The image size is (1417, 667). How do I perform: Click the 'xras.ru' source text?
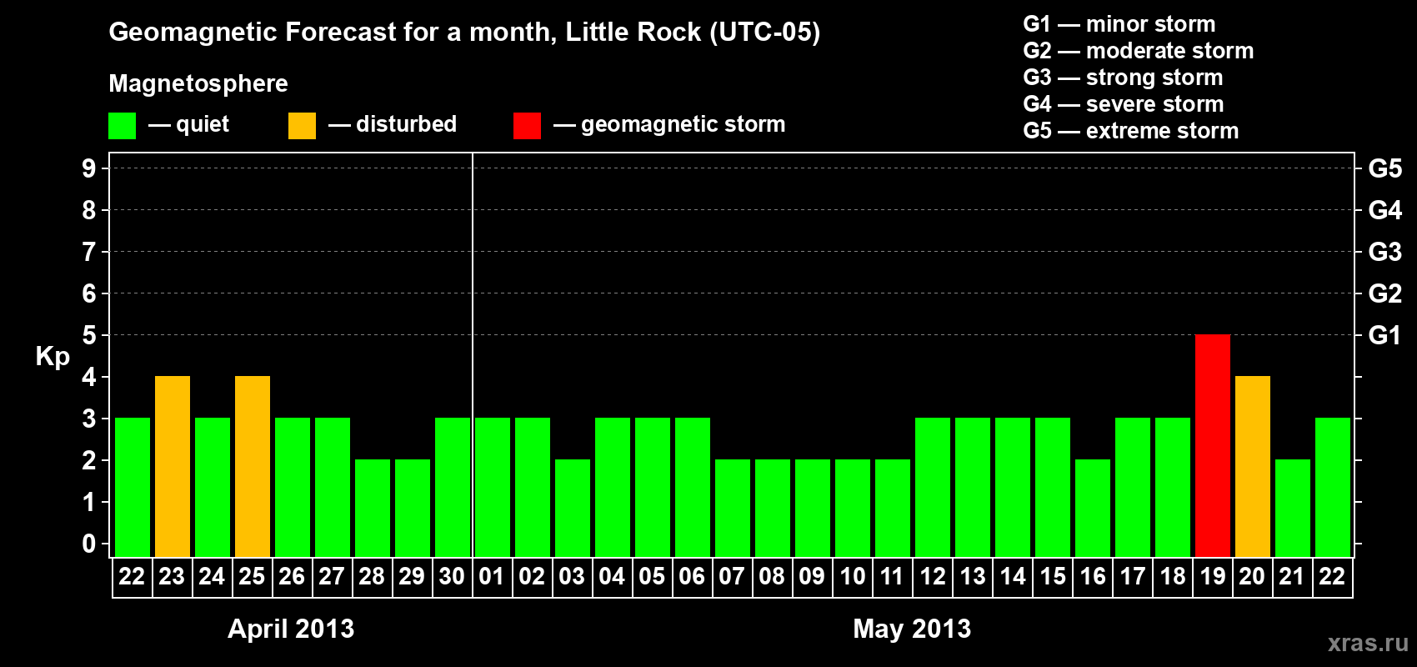point(1368,643)
